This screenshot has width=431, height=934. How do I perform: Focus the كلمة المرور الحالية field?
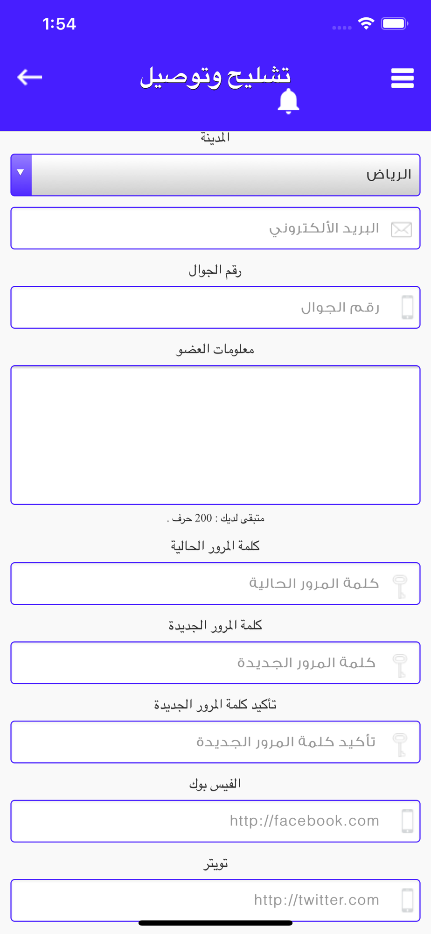click(215, 583)
